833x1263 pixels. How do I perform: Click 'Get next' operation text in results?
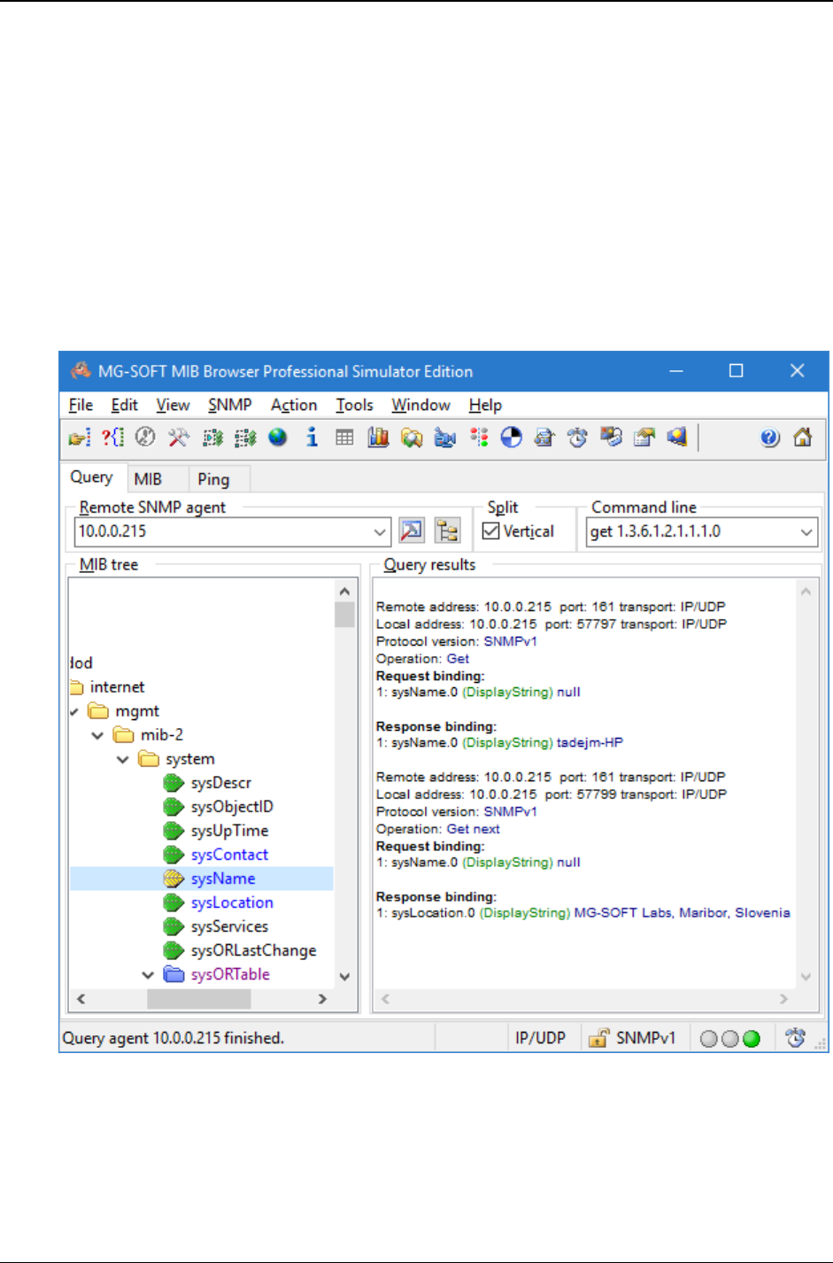coord(473,829)
